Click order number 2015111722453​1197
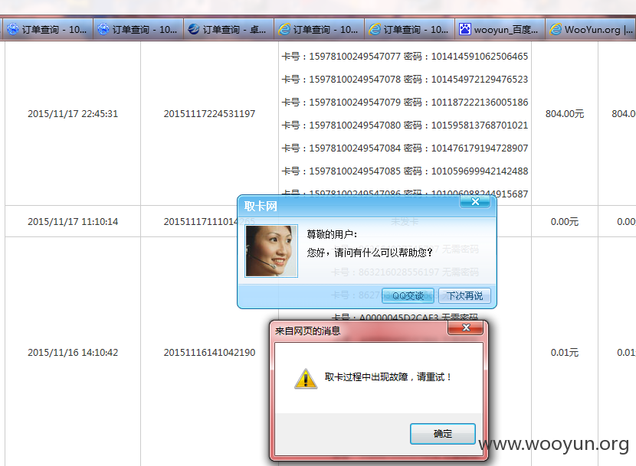Screen dimensions: 636x466 209,114
